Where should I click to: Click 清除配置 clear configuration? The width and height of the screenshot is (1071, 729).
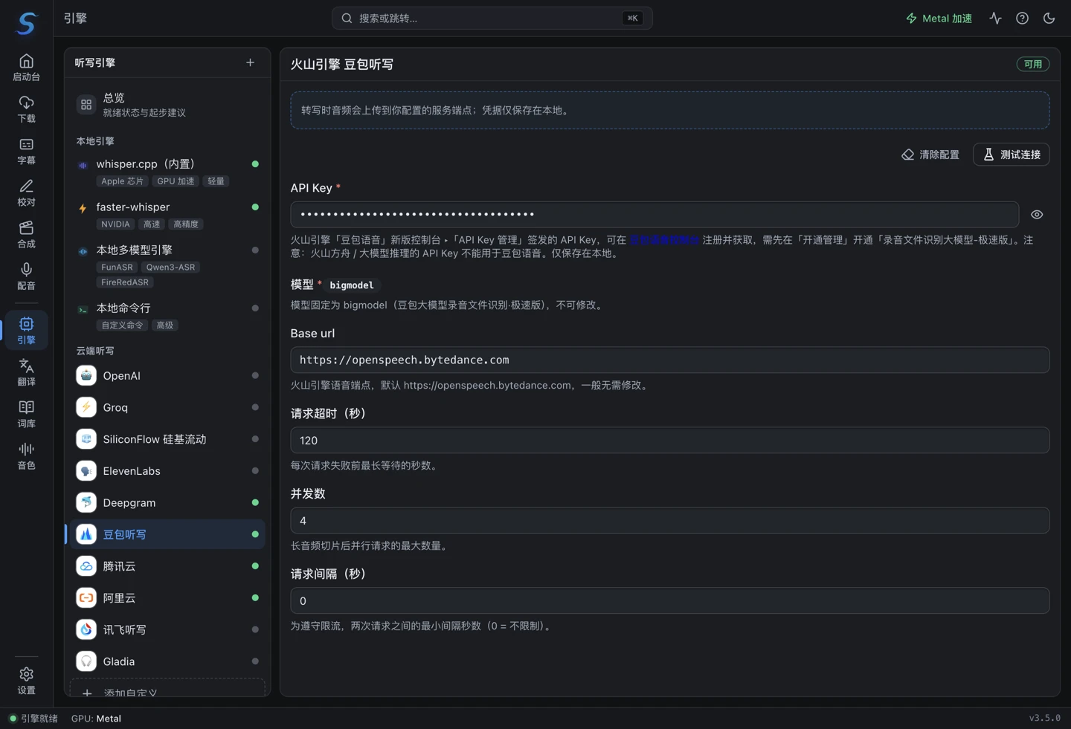point(930,155)
